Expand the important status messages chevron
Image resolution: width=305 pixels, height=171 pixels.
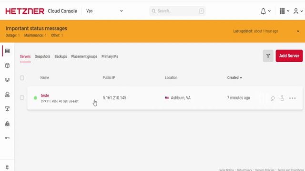pos(298,31)
